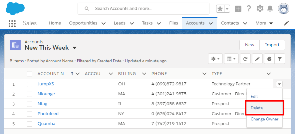Switch to the Files tab
This screenshot has width=295, height=134.
[x=173, y=23]
